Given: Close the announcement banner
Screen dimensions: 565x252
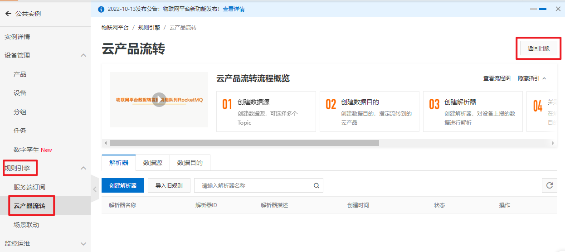Looking at the screenshot, I should 558,9.
